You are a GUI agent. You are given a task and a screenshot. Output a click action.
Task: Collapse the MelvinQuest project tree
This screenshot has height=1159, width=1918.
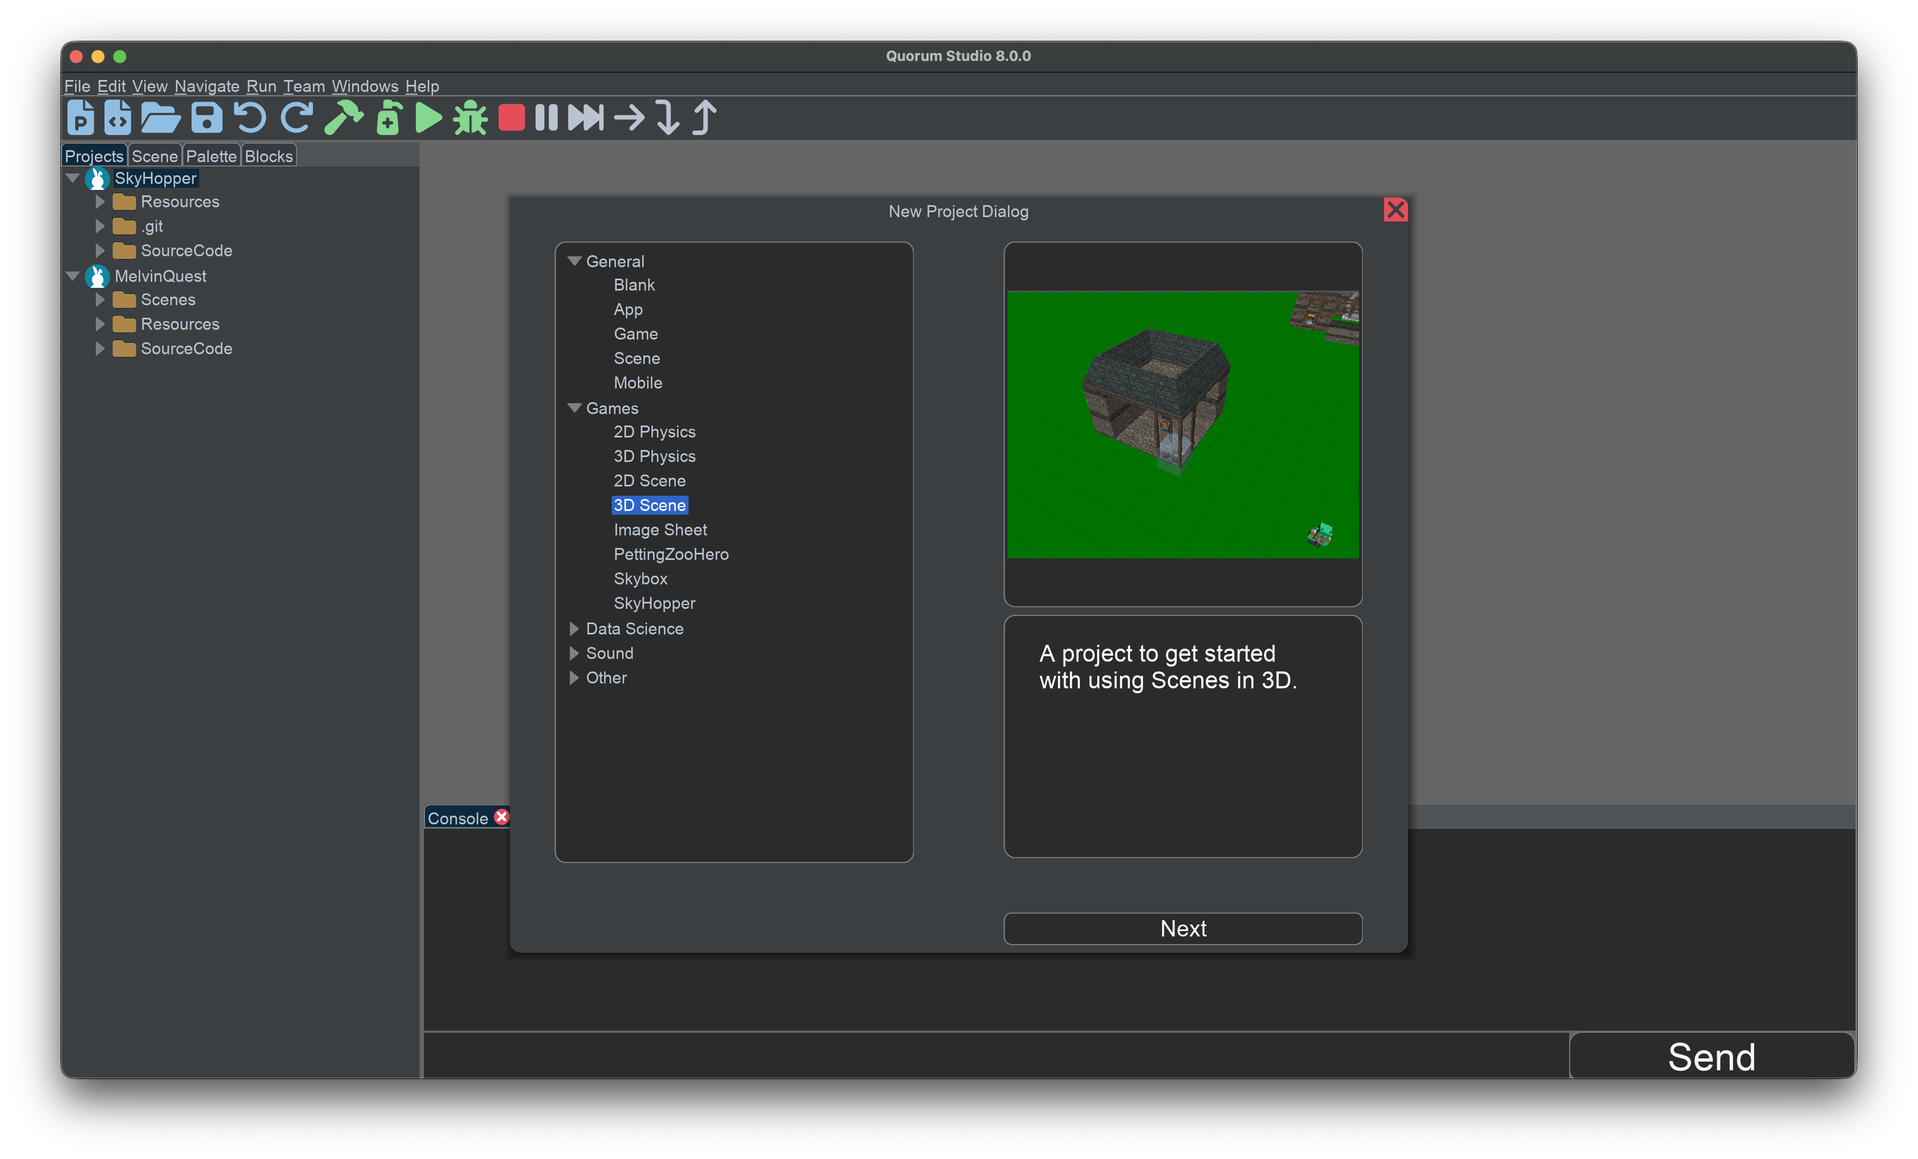pyautogui.click(x=72, y=275)
